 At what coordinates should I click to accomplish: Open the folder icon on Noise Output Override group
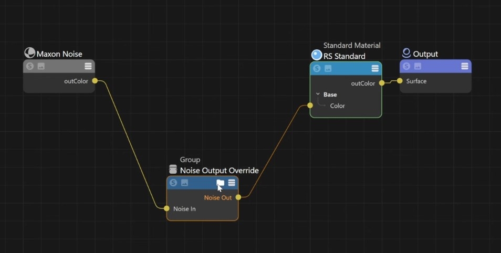[x=220, y=183]
